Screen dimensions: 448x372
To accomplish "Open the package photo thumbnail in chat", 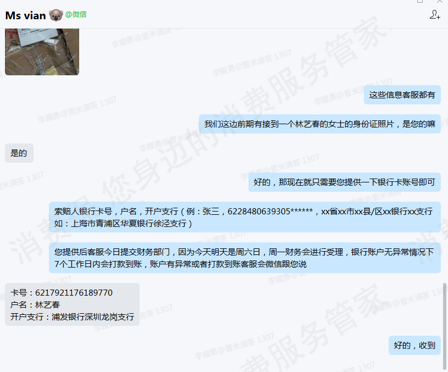I will tap(42, 52).
